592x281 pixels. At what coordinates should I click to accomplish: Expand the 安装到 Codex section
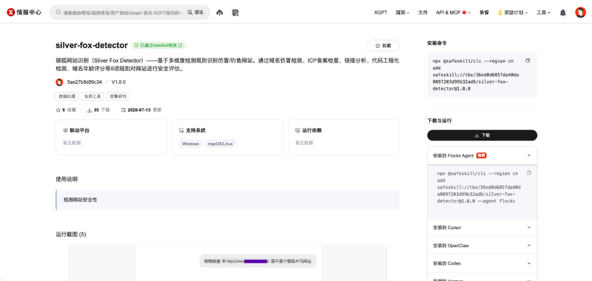[482, 263]
